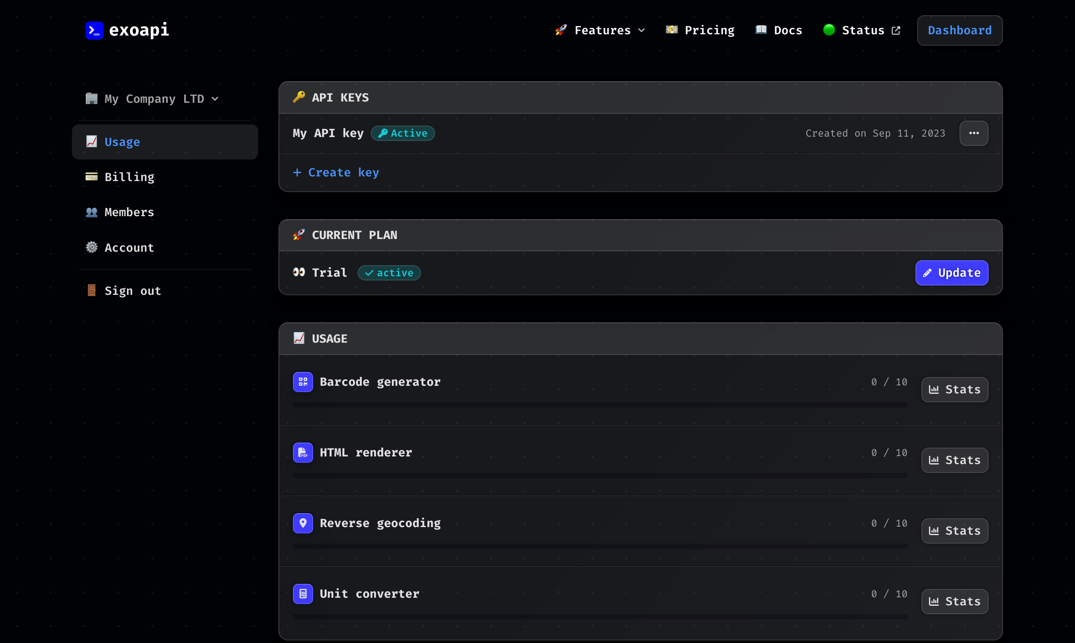Click the Status external link icon
Screen dimensions: 1075x643
pyautogui.click(x=896, y=30)
